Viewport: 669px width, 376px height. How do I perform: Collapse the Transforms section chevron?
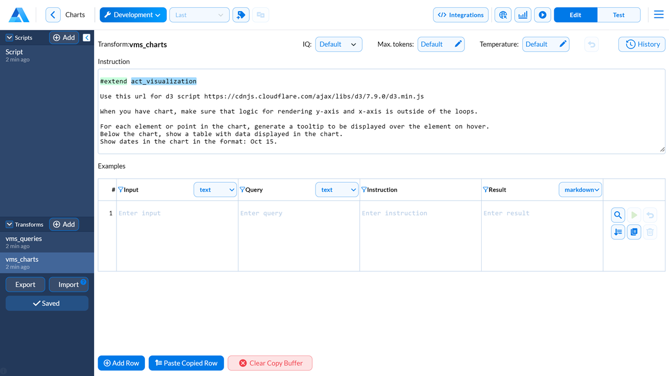9,224
